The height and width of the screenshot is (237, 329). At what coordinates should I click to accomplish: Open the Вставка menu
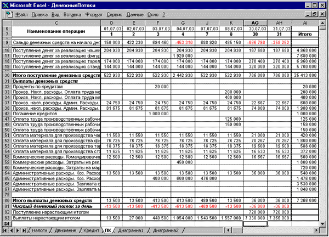[x=72, y=14]
